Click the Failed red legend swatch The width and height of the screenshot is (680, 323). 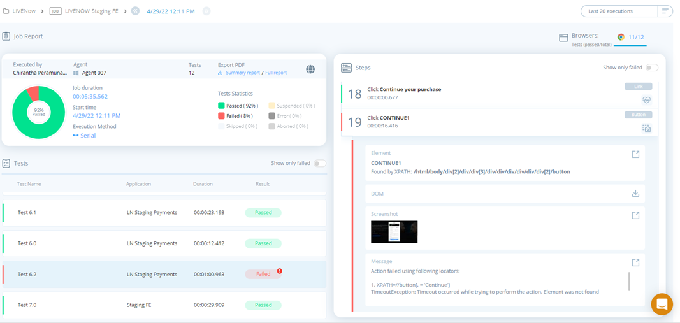click(x=221, y=116)
